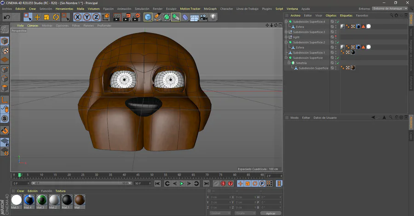
Task: Select the Rotate tool
Action: point(56,17)
